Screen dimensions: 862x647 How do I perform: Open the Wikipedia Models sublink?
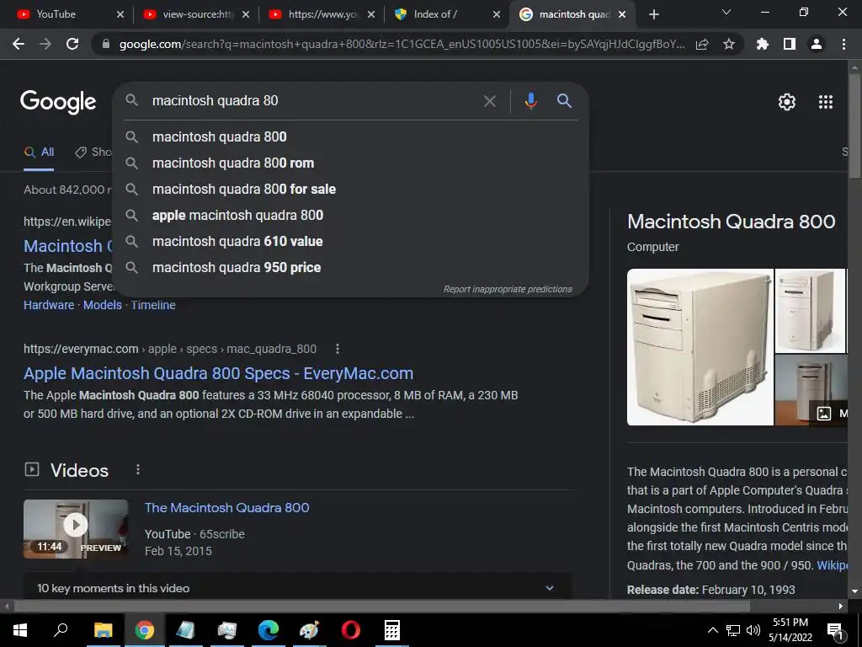[102, 305]
